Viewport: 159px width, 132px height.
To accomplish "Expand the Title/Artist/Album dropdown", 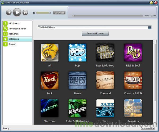I will point(150,27).
